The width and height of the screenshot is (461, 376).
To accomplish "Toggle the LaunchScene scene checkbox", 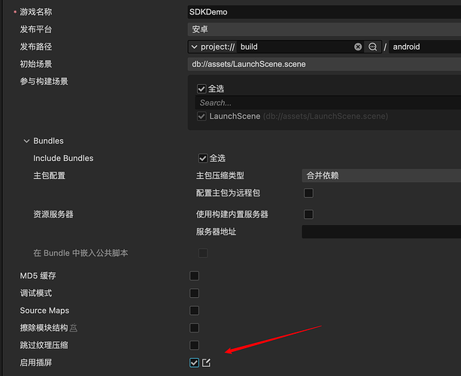I will (202, 116).
